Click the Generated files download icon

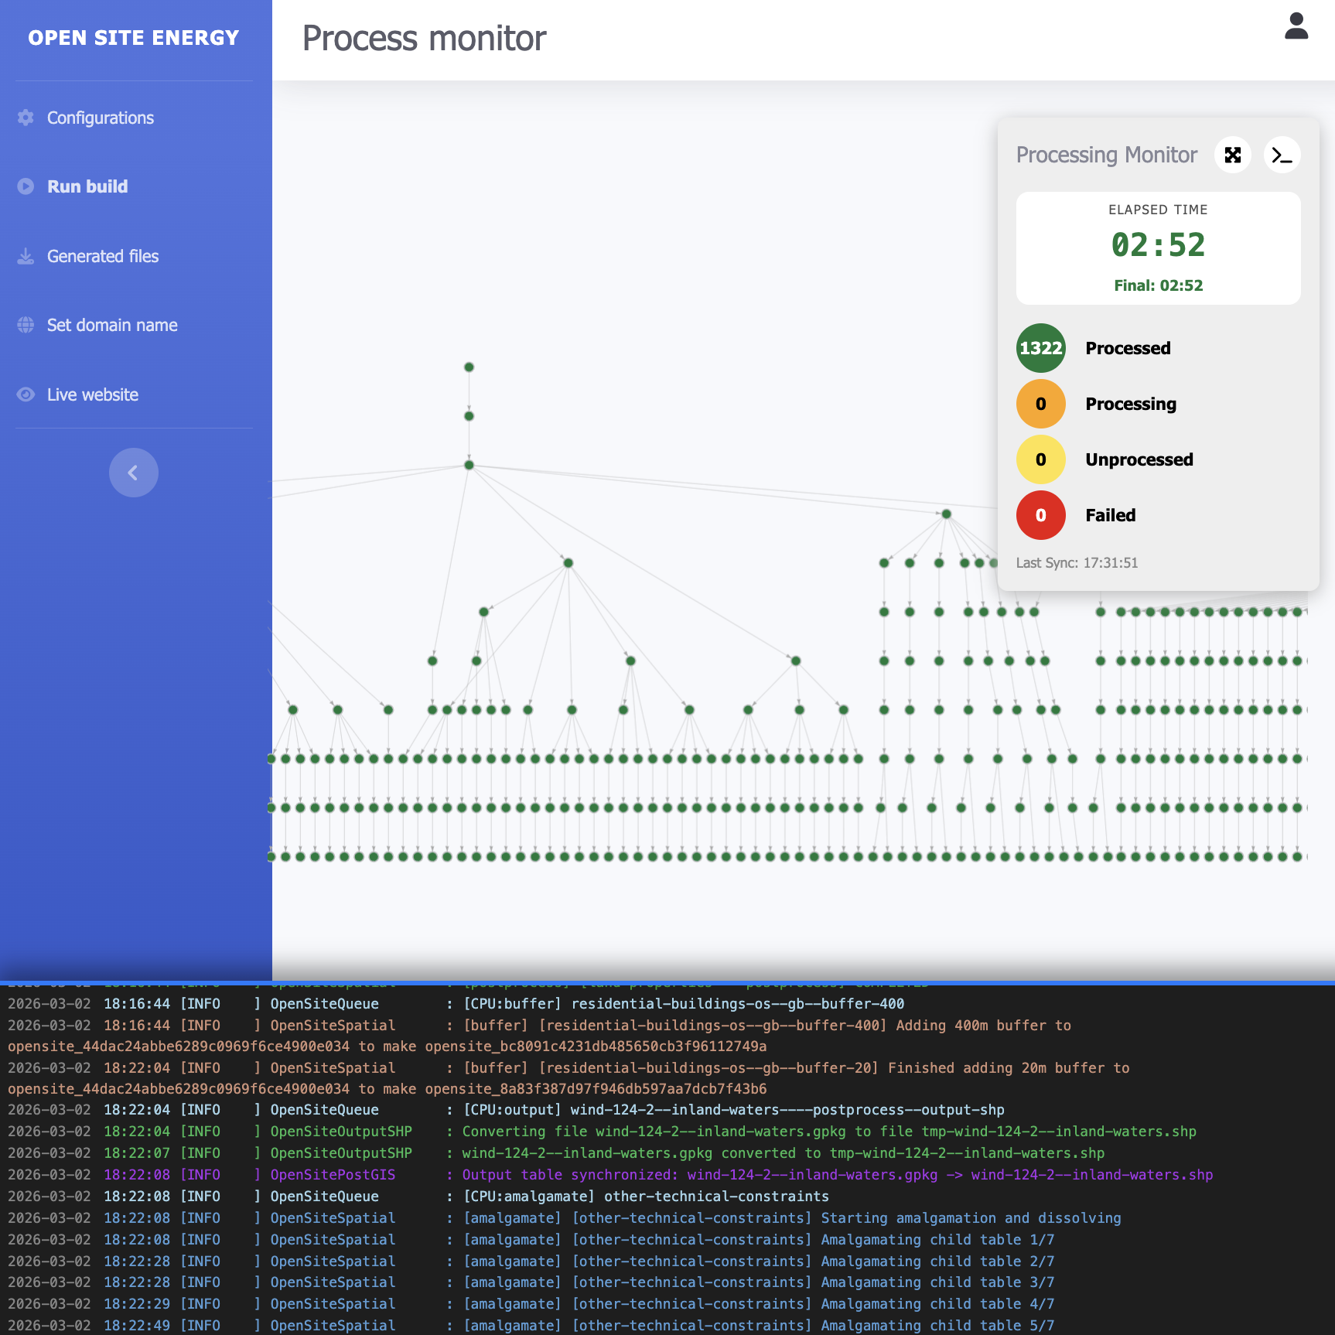click(26, 256)
